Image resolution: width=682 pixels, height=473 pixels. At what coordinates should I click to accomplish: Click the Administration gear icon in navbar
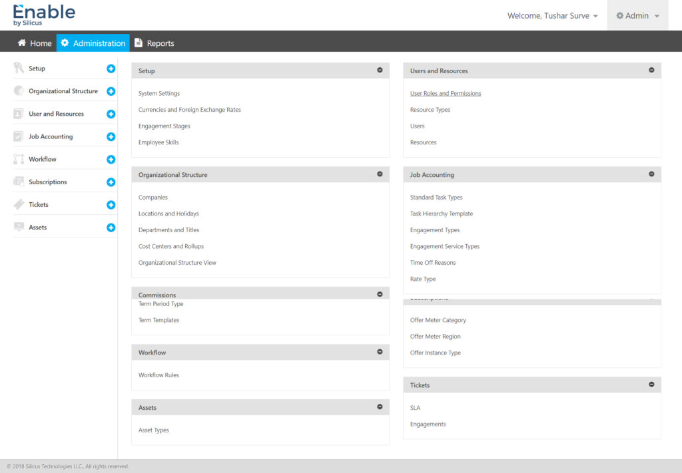[x=65, y=43]
